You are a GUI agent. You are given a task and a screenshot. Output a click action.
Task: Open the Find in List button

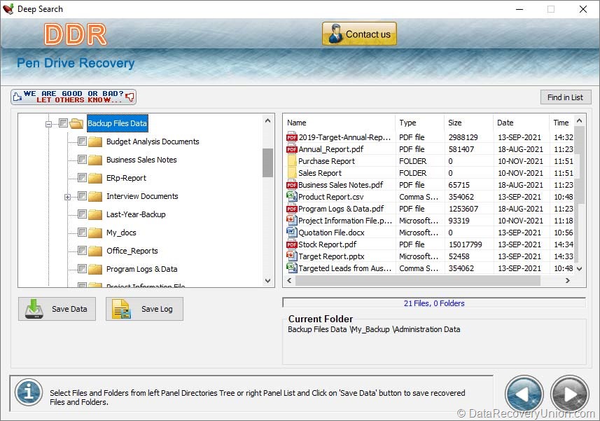[566, 97]
